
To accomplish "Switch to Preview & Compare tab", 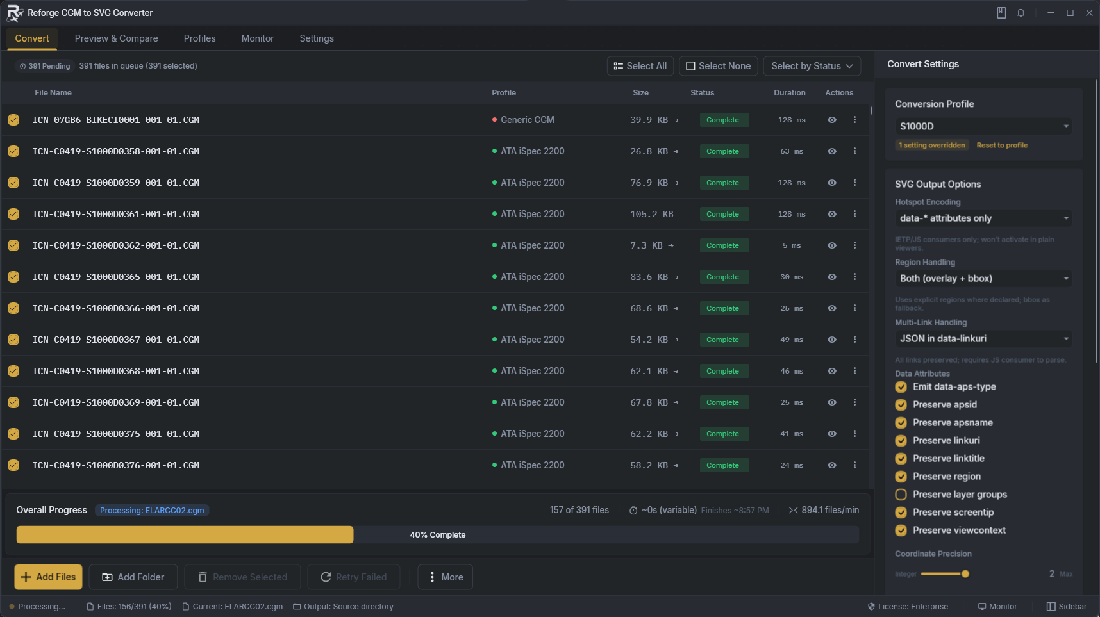I will [116, 38].
